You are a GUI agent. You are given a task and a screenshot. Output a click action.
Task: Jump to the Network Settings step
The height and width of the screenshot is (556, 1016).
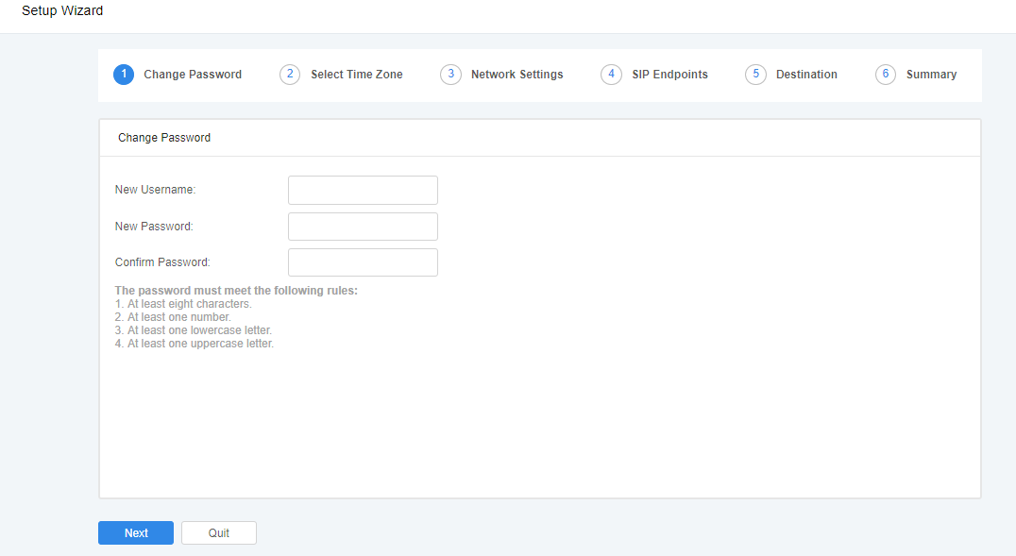(x=517, y=75)
